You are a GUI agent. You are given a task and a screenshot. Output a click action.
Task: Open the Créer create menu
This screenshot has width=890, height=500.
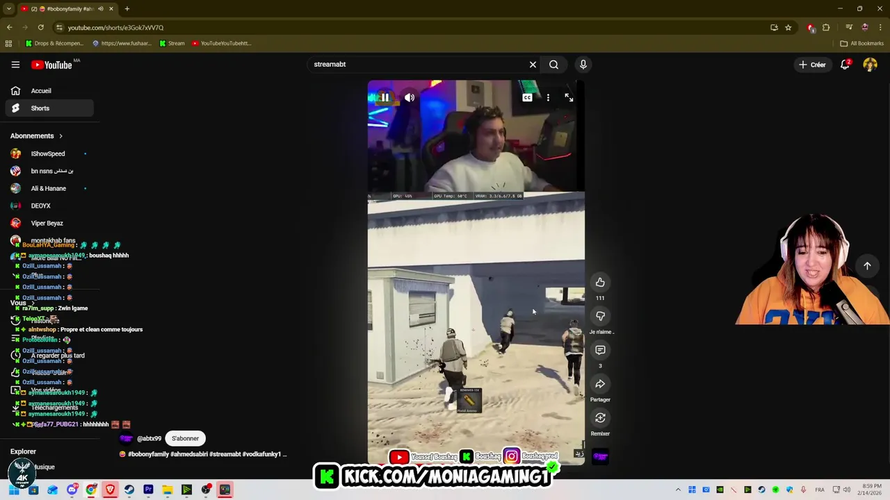point(812,65)
